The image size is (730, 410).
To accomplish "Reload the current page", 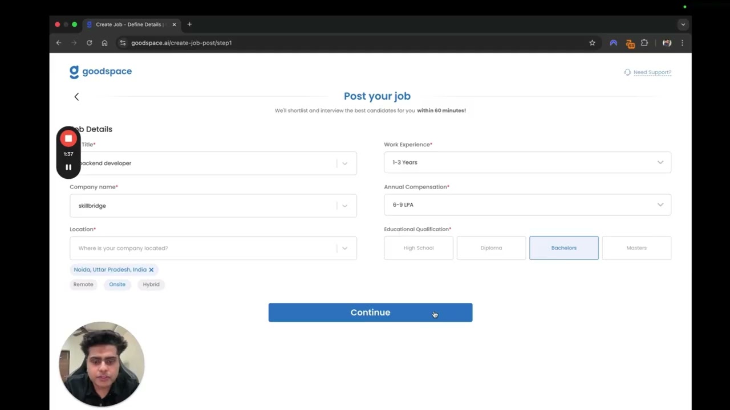I will 89,43.
